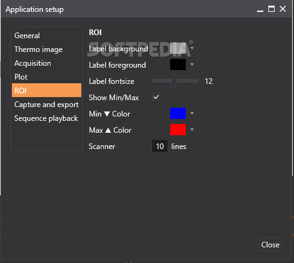The height and width of the screenshot is (263, 294).
Task: Expand the Label background color dropdown arrow
Action: pyautogui.click(x=192, y=48)
